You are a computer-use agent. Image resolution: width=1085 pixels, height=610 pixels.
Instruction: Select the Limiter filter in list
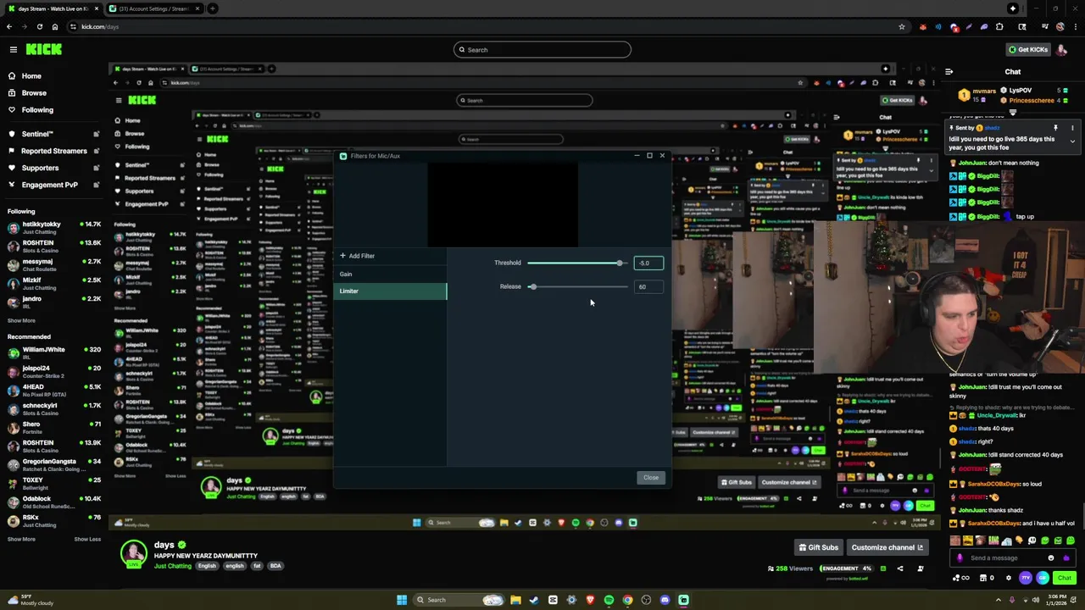point(390,291)
